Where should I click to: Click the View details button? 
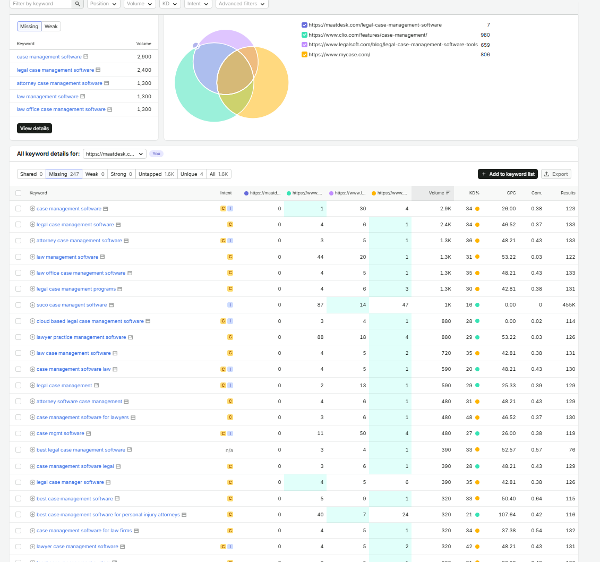[x=35, y=129]
